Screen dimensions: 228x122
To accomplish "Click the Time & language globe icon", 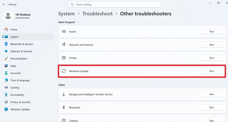I will coord(6,80).
